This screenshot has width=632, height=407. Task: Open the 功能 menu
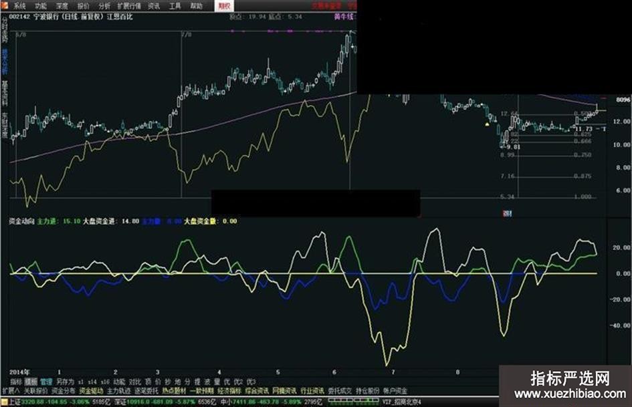(x=41, y=6)
